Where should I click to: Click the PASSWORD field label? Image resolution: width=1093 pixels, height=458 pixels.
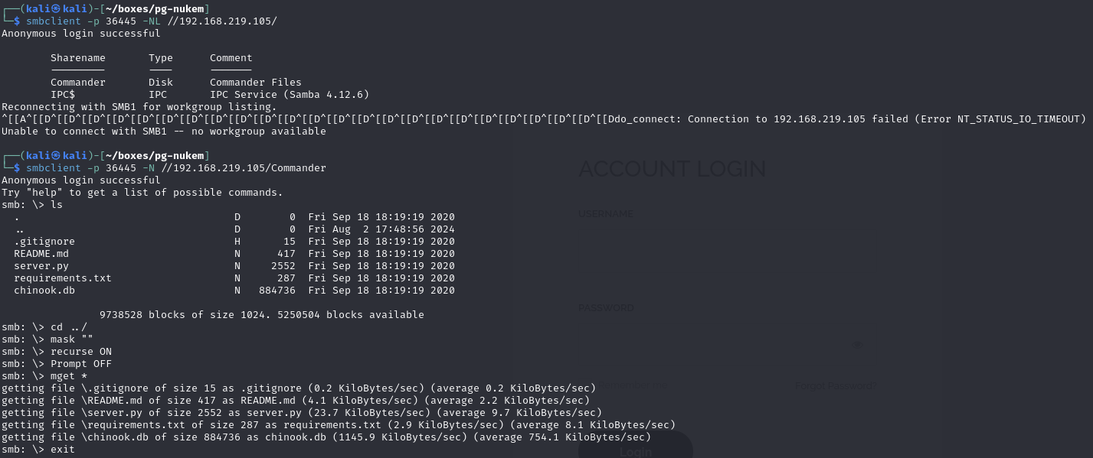(606, 308)
